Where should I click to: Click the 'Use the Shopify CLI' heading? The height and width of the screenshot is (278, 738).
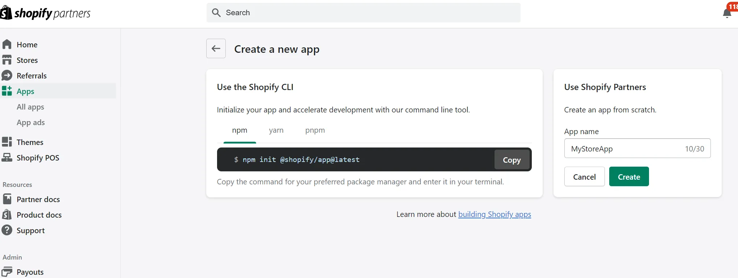[255, 87]
